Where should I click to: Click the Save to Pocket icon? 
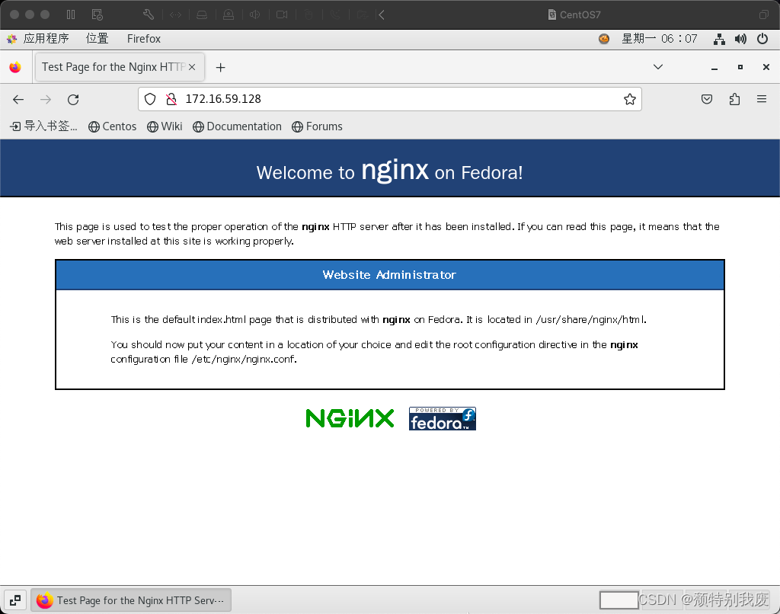tap(706, 99)
